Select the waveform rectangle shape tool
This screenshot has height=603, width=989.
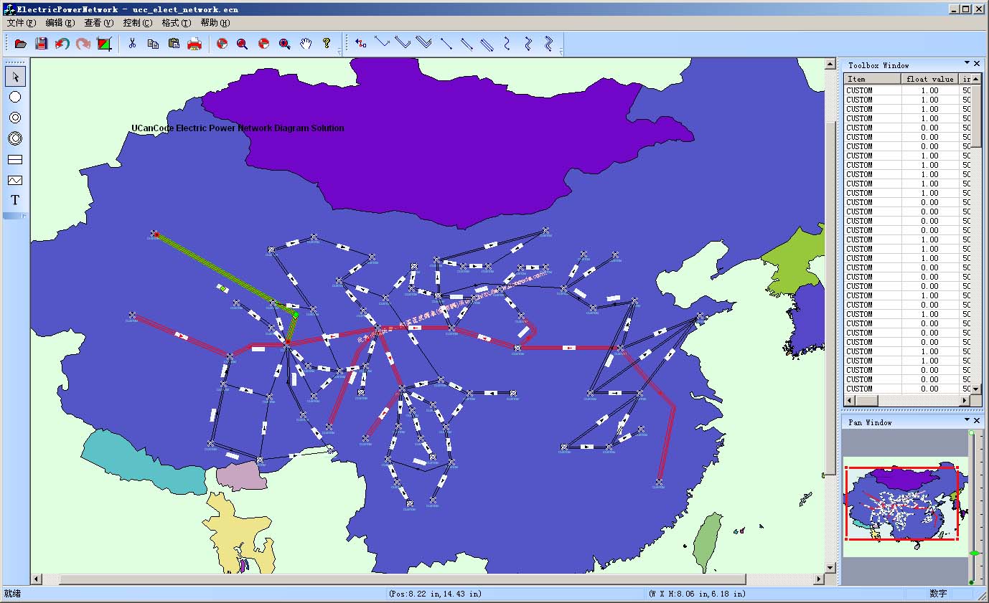(x=15, y=180)
